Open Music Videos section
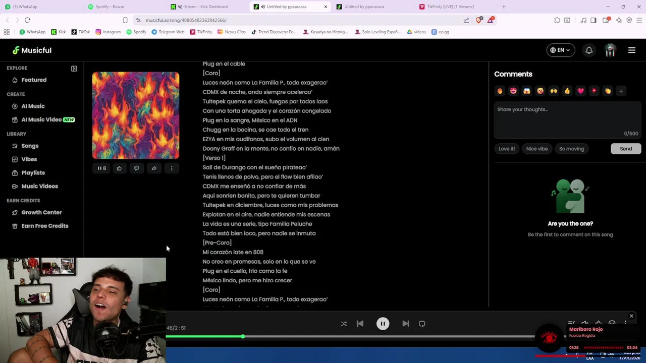 pos(39,186)
